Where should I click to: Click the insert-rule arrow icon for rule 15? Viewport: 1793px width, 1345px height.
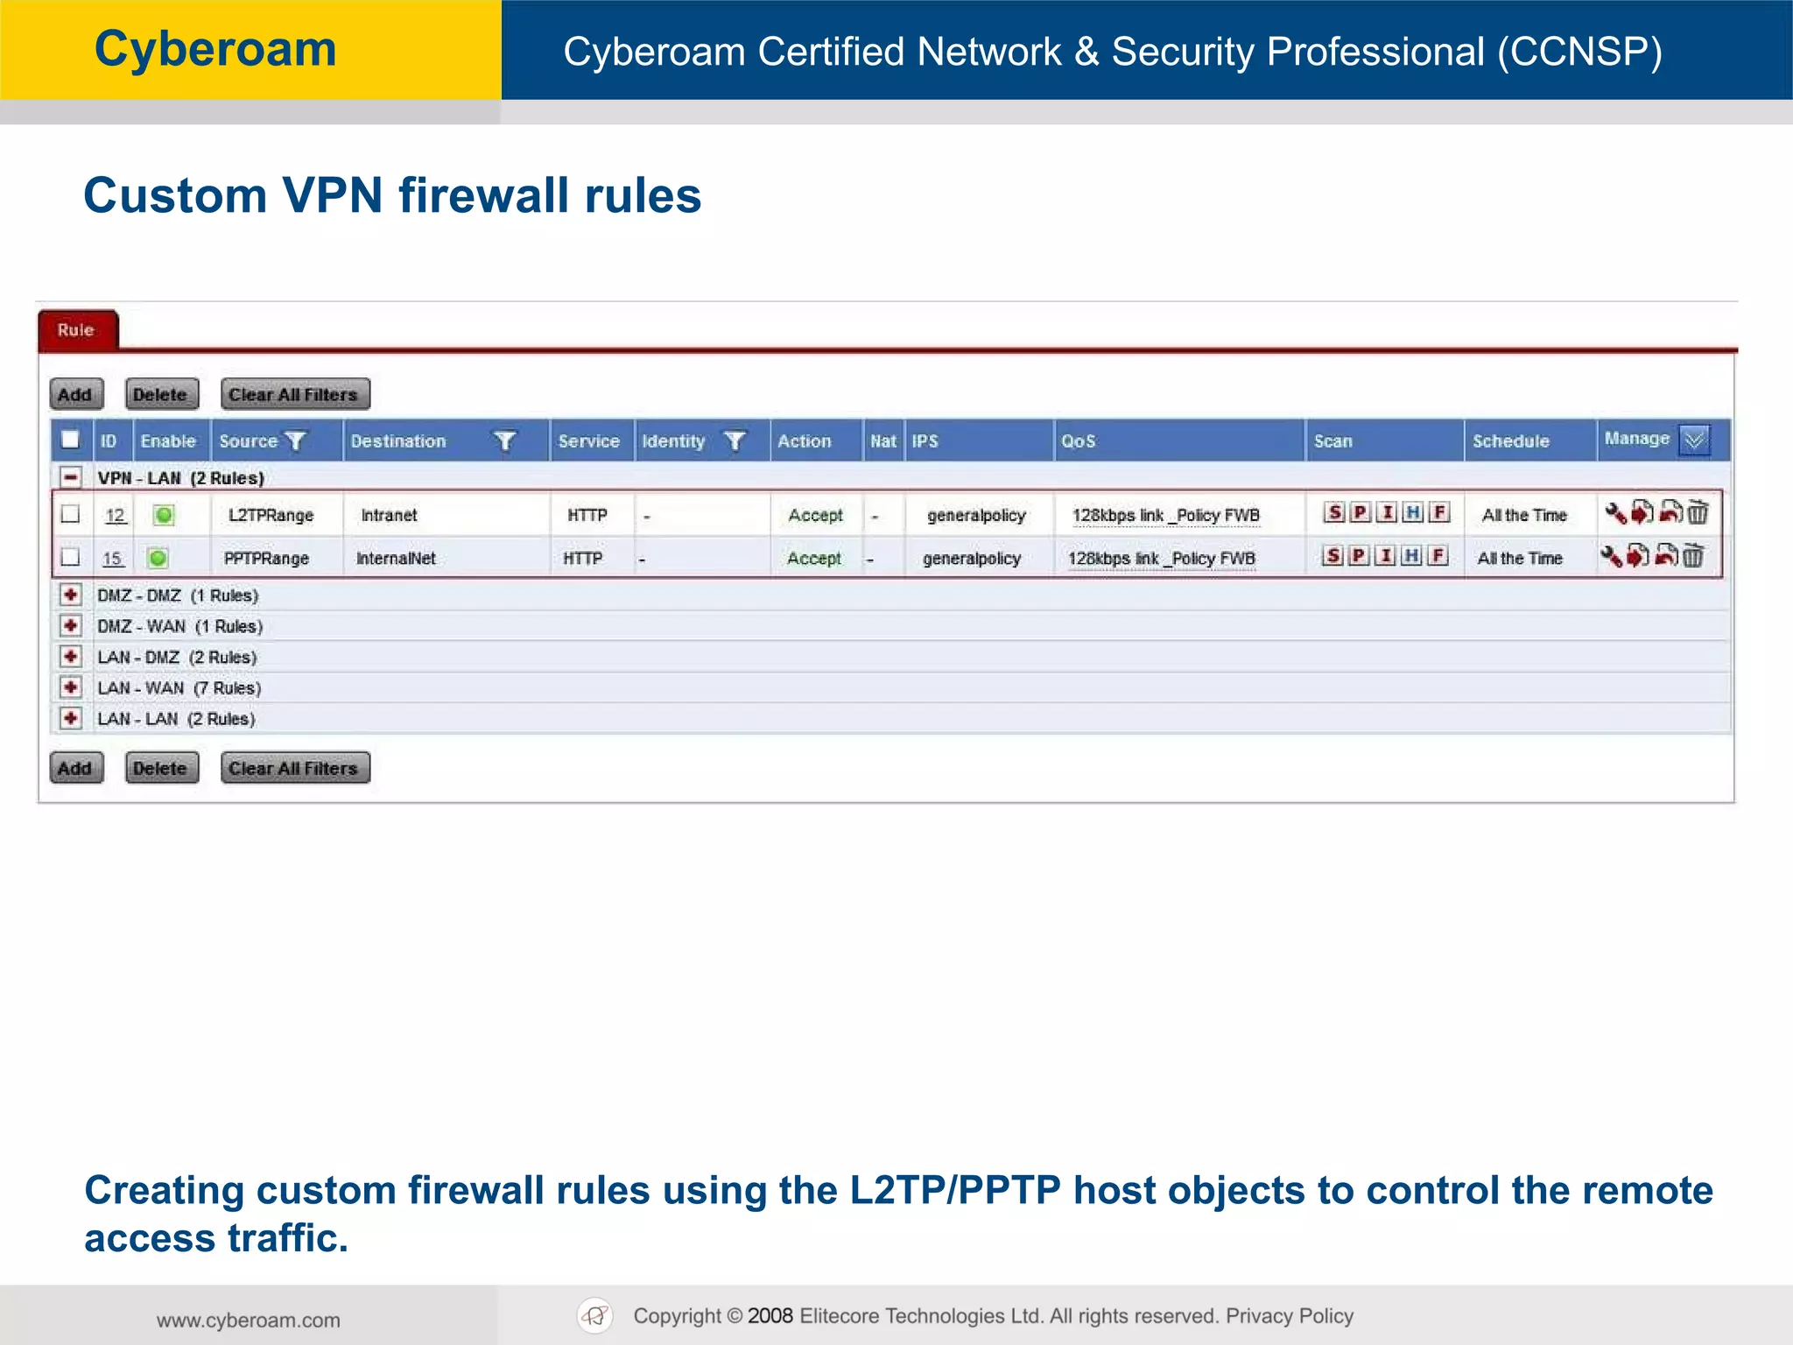pos(1638,555)
